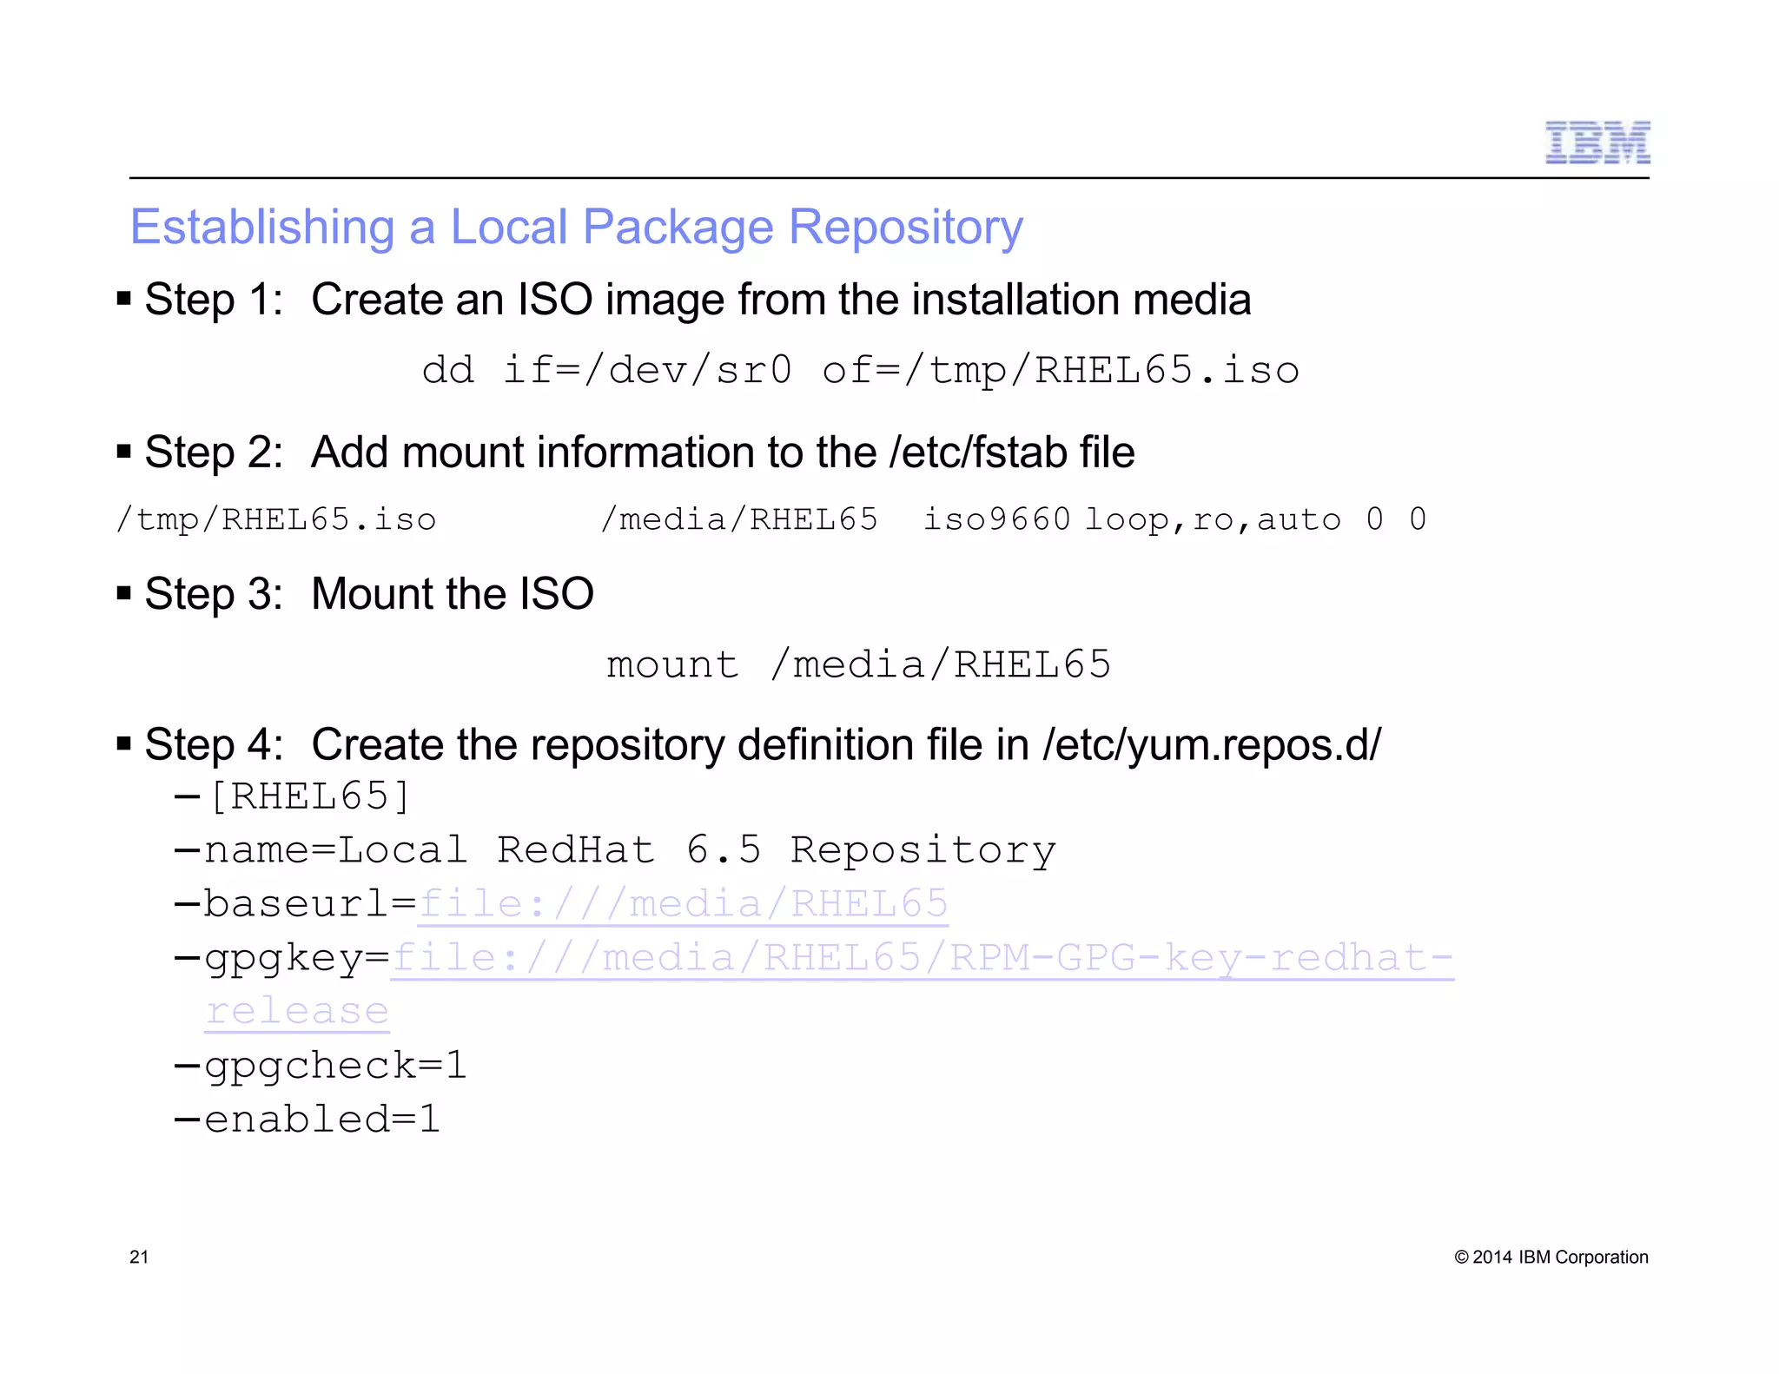
Task: Click the '/media/RHEL65' mount point in fstab line
Action: click(x=739, y=519)
